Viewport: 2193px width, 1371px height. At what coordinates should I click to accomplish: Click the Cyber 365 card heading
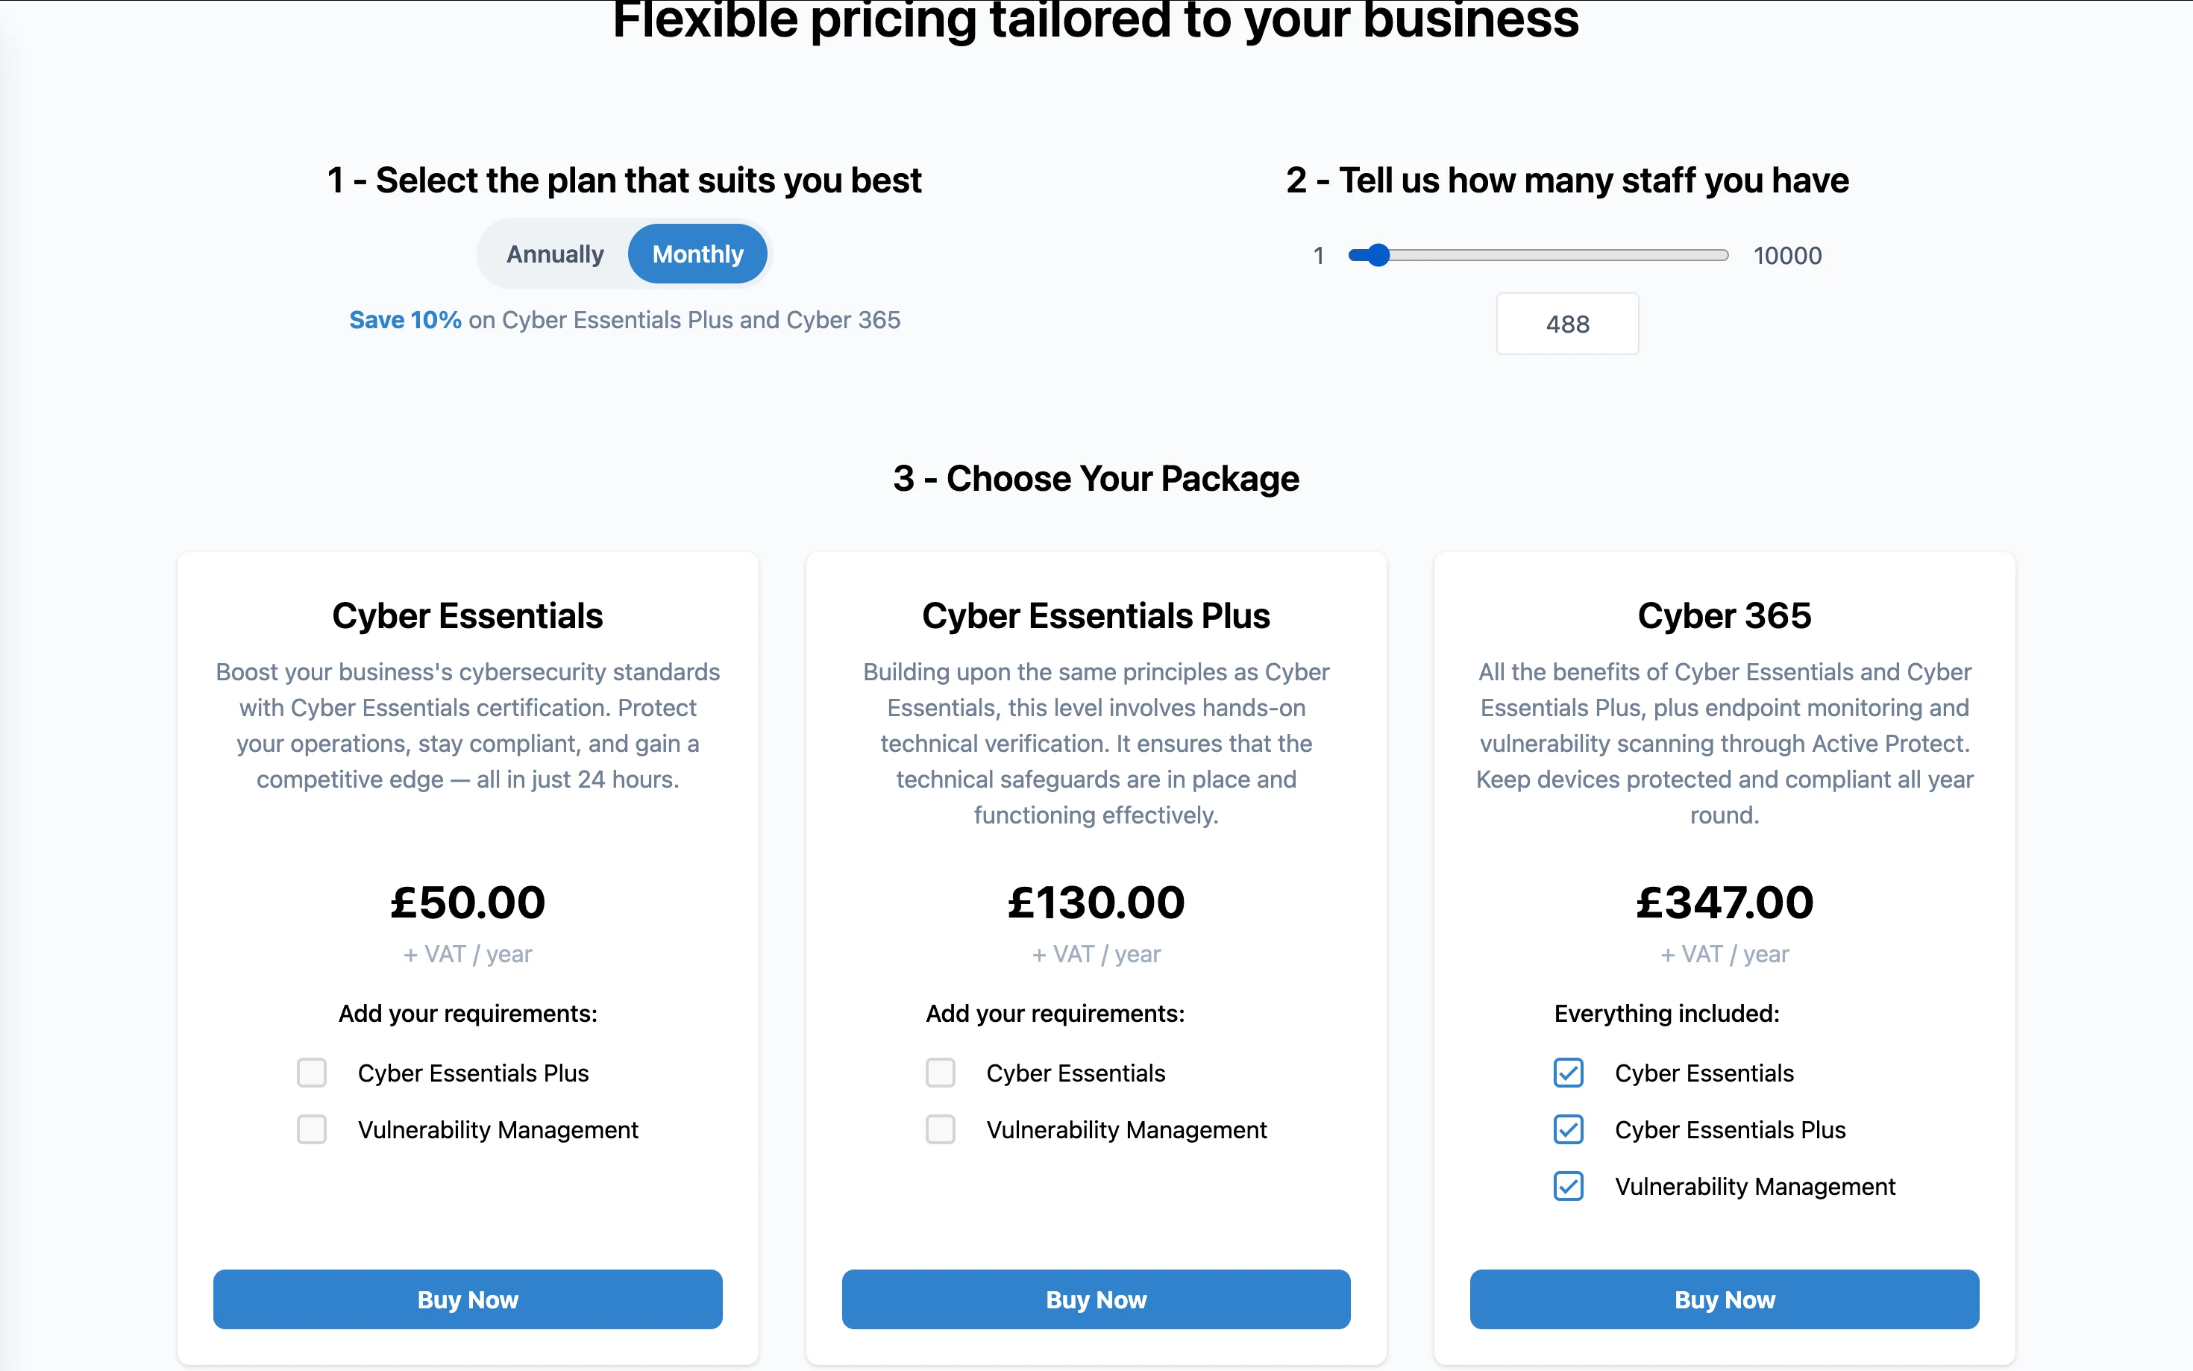pyautogui.click(x=1725, y=615)
